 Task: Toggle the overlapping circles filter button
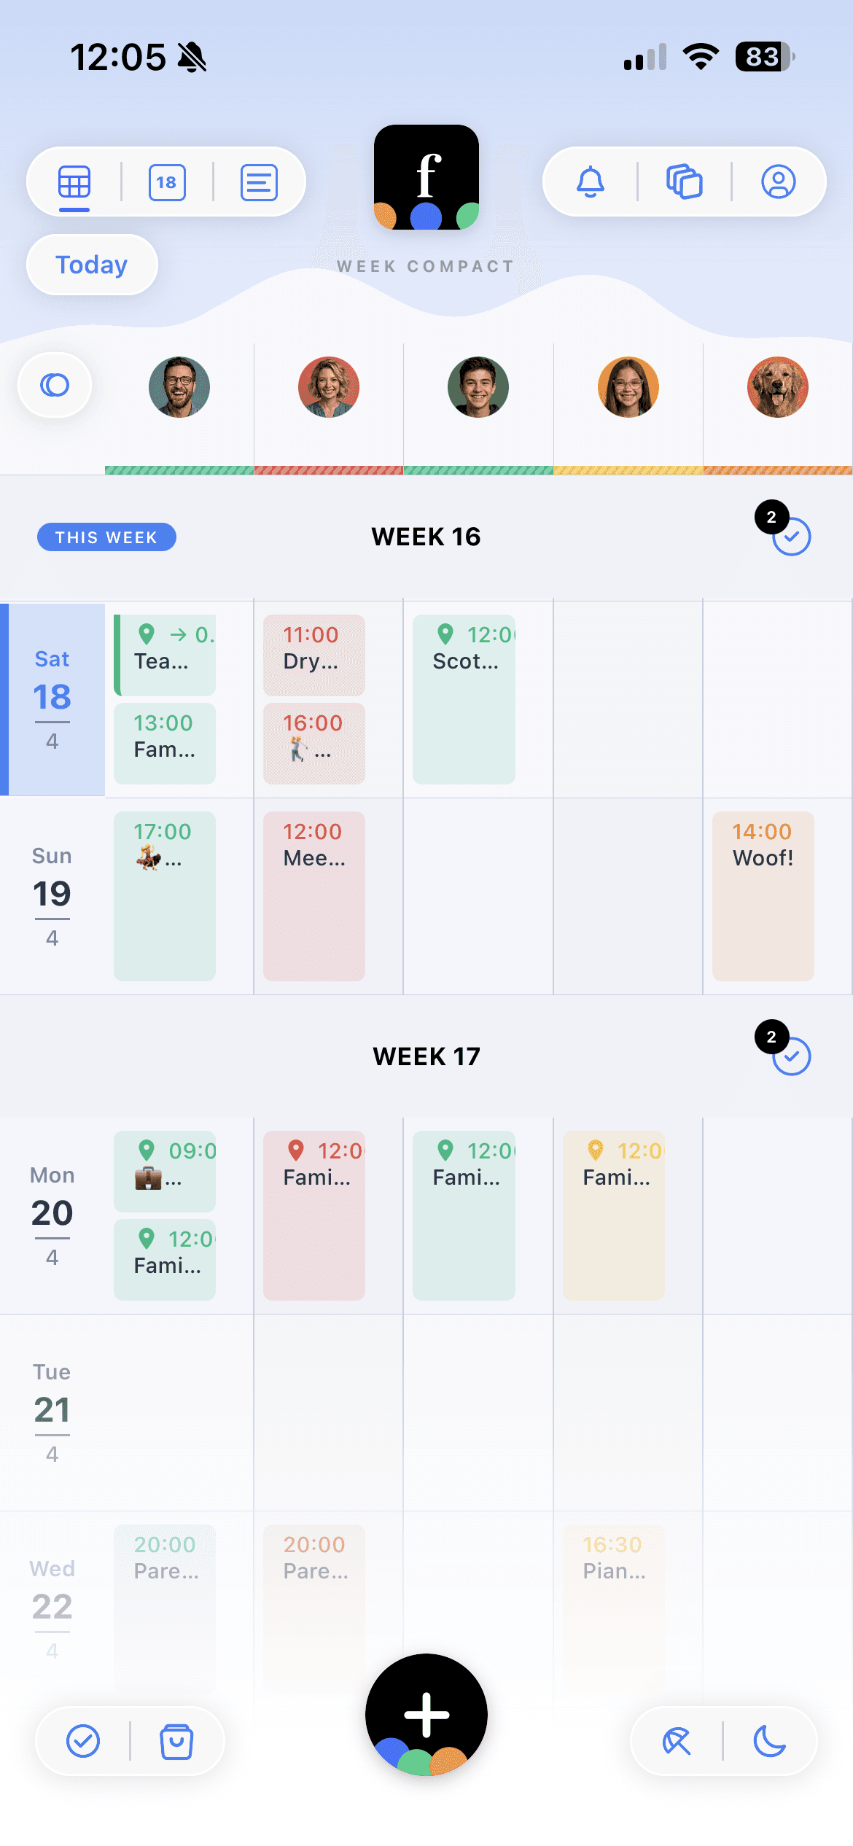[x=55, y=385]
